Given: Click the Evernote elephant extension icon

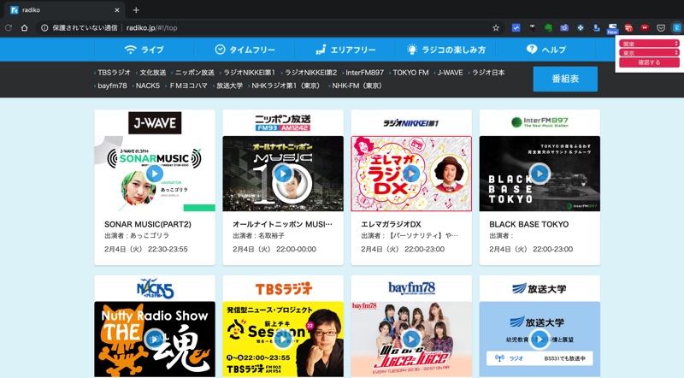Looking at the screenshot, I should click(x=549, y=27).
